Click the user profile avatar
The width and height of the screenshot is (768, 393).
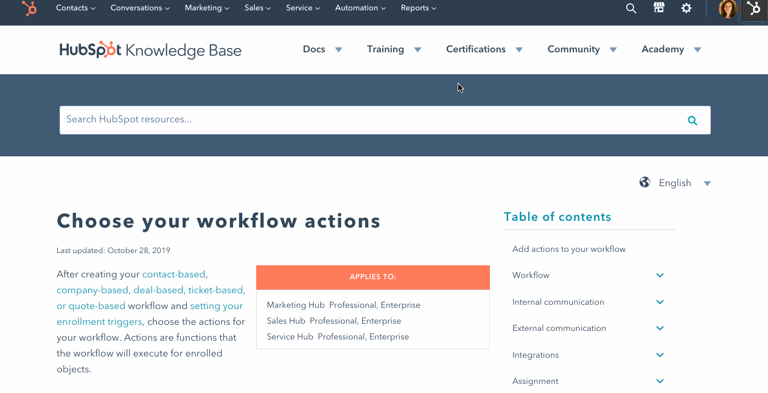pyautogui.click(x=728, y=9)
